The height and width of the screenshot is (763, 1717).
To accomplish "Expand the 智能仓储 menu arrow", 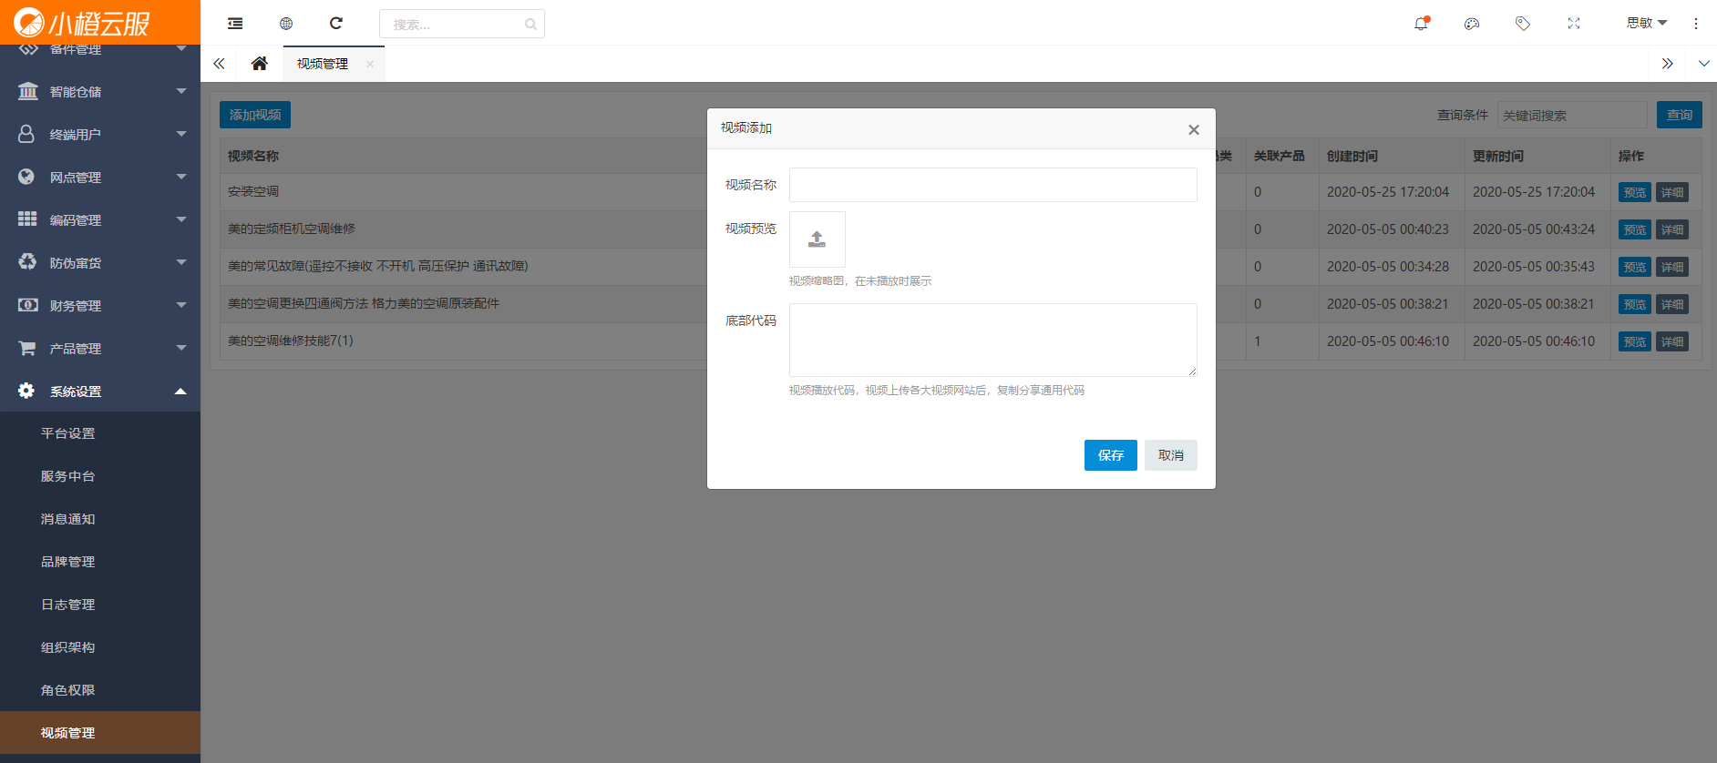I will coord(180,91).
